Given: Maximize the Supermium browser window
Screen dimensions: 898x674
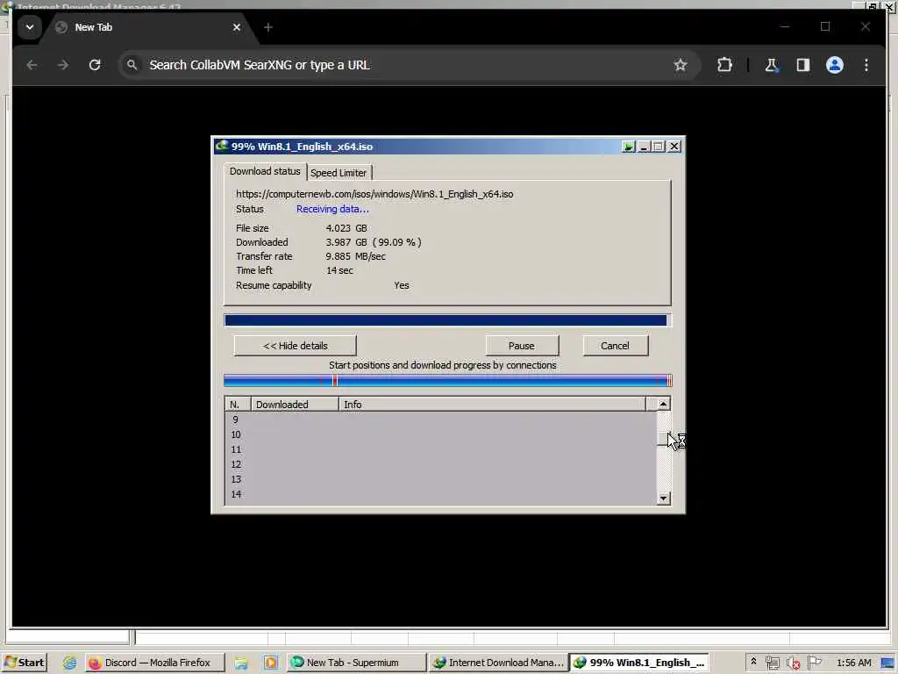Looking at the screenshot, I should pyautogui.click(x=824, y=26).
